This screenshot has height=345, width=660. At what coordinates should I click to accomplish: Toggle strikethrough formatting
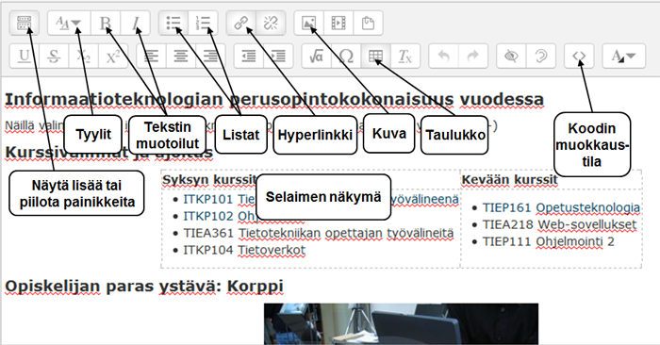coord(54,56)
